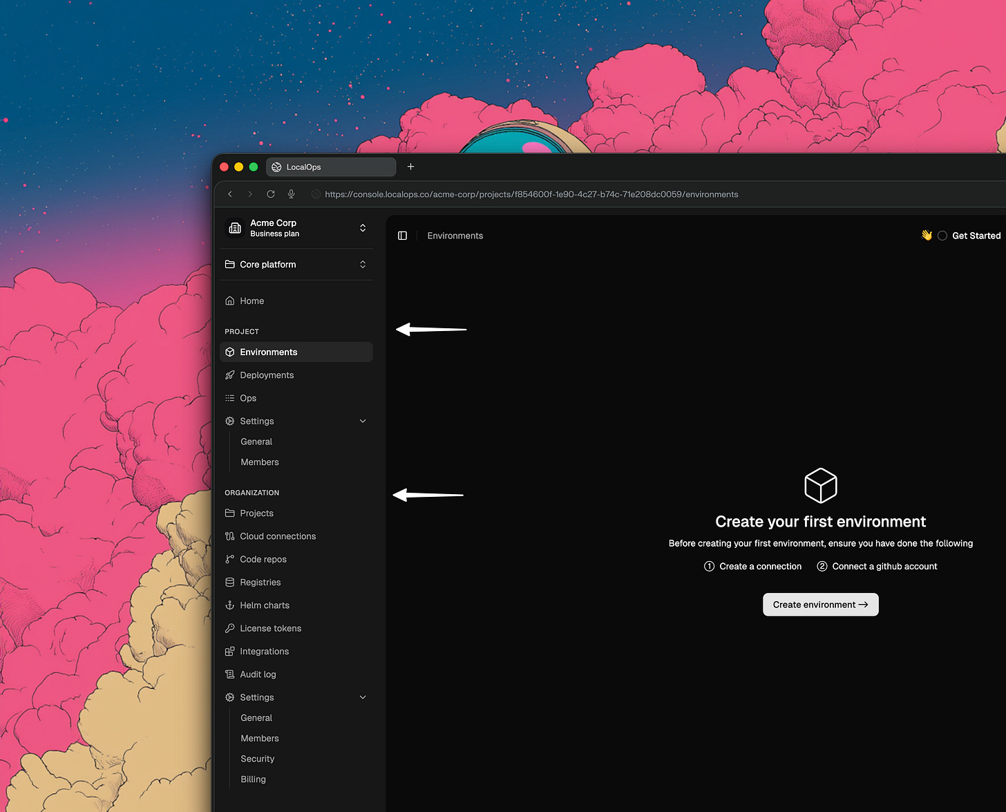Click the Integrations blocks icon

[x=230, y=652]
